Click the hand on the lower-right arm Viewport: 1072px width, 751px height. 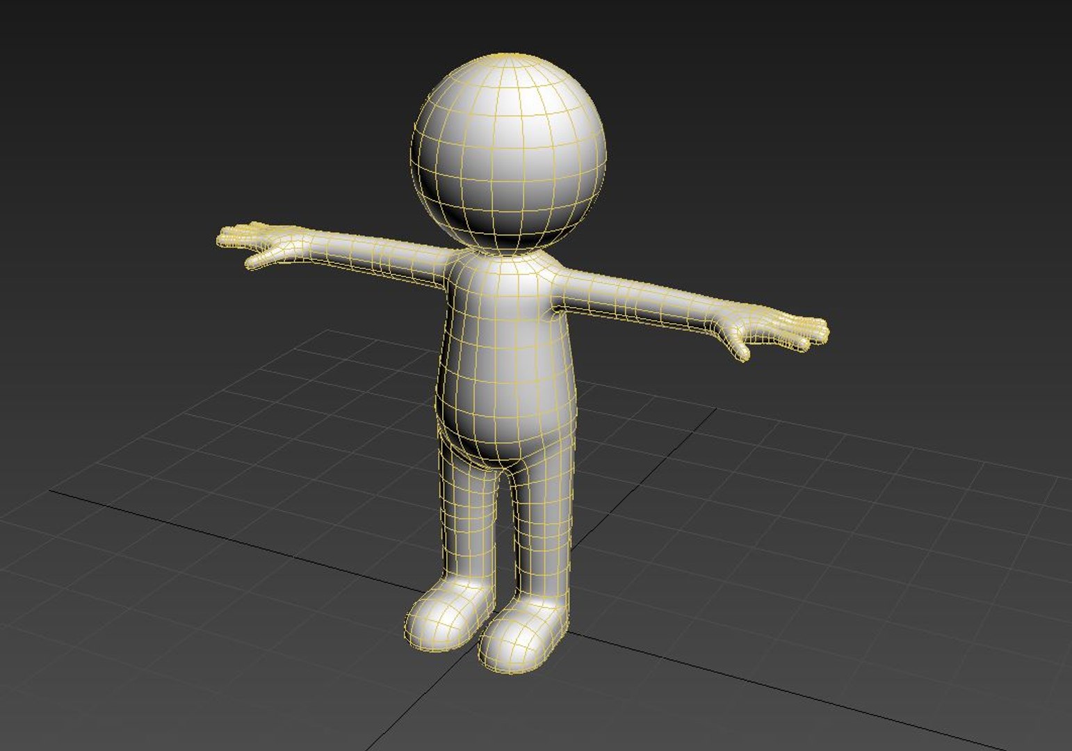click(x=772, y=331)
